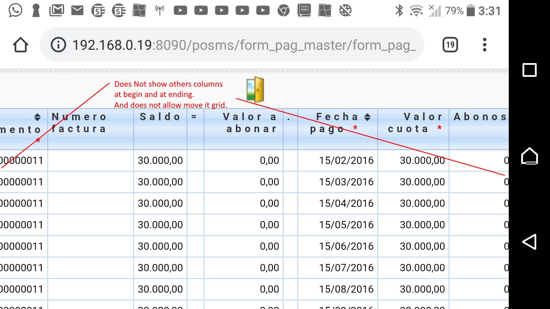Click the exit door icon
The image size is (550, 309).
point(255,90)
